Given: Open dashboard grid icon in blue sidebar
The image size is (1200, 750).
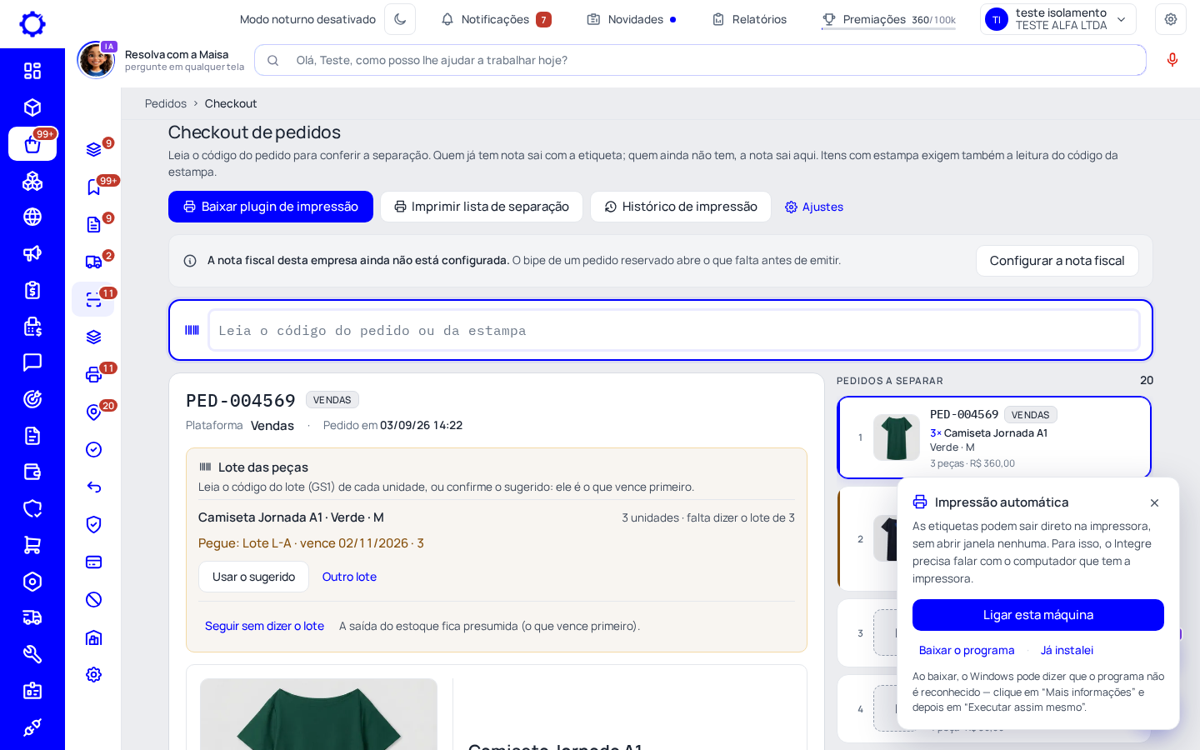Looking at the screenshot, I should click(32, 71).
